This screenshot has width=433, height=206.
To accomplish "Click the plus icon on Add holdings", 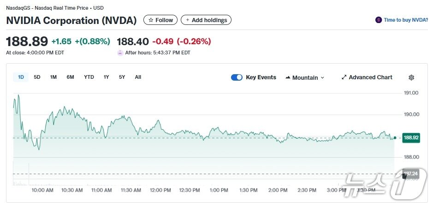I will 188,20.
